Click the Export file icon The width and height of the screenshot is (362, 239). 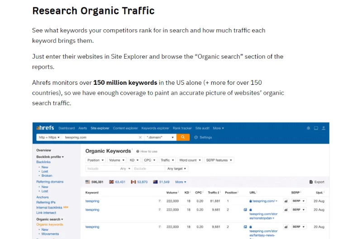311,182
